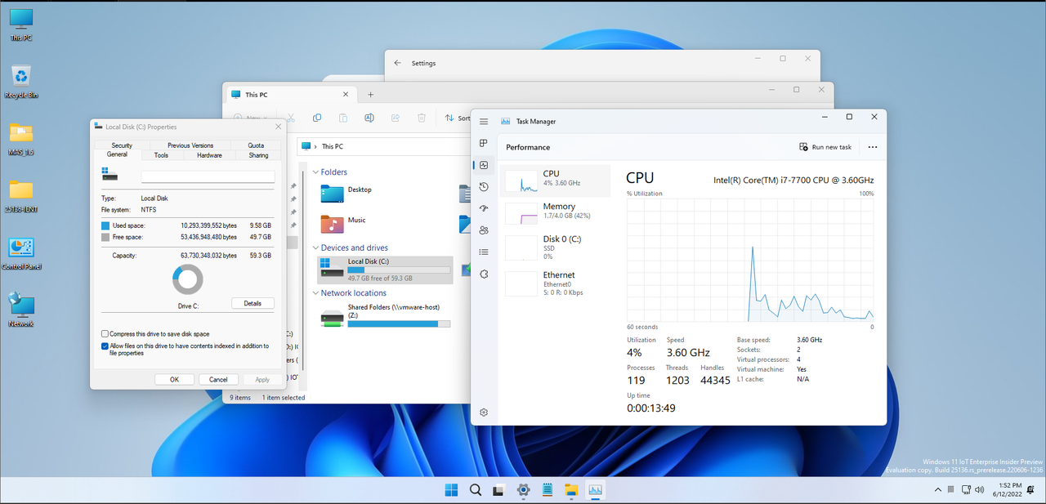Open Startup apps icon in Task Manager
1046x504 pixels.
pos(484,208)
